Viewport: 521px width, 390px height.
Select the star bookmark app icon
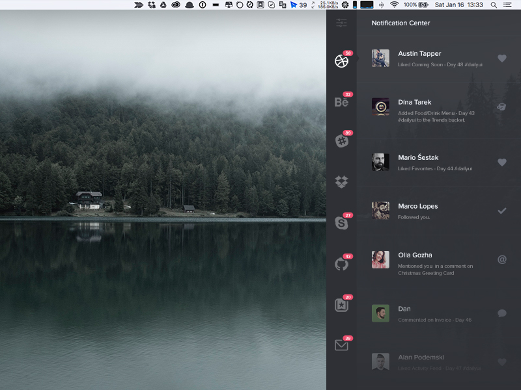click(341, 305)
